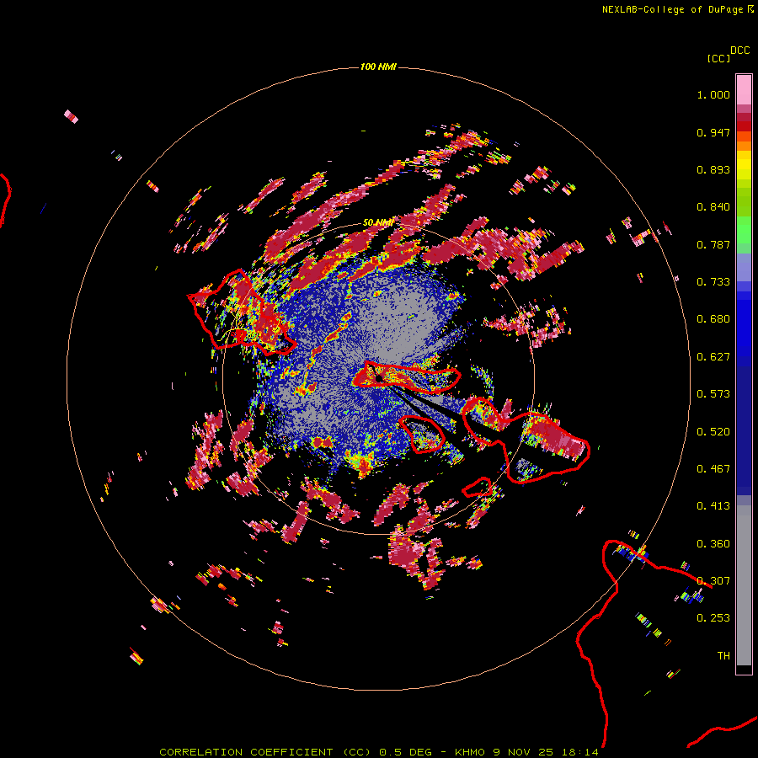Click the 0.520 color scale value
Image resolution: width=758 pixels, height=758 pixels.
(713, 432)
